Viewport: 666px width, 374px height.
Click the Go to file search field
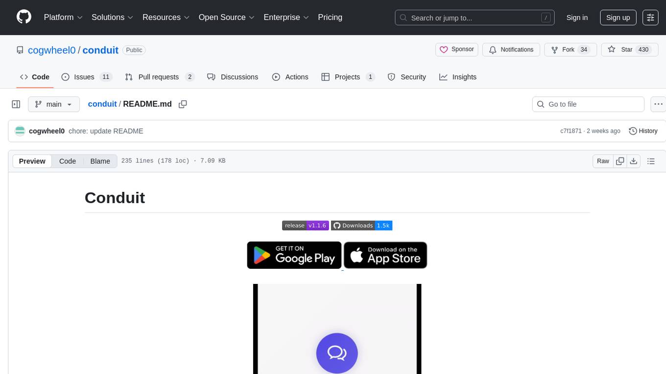(588, 104)
